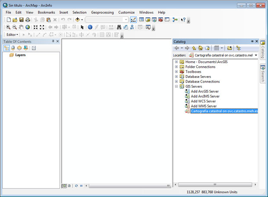The height and width of the screenshot is (197, 268).
Task: Open the Editor toolbar button
Action: pyautogui.click(x=133, y=19)
